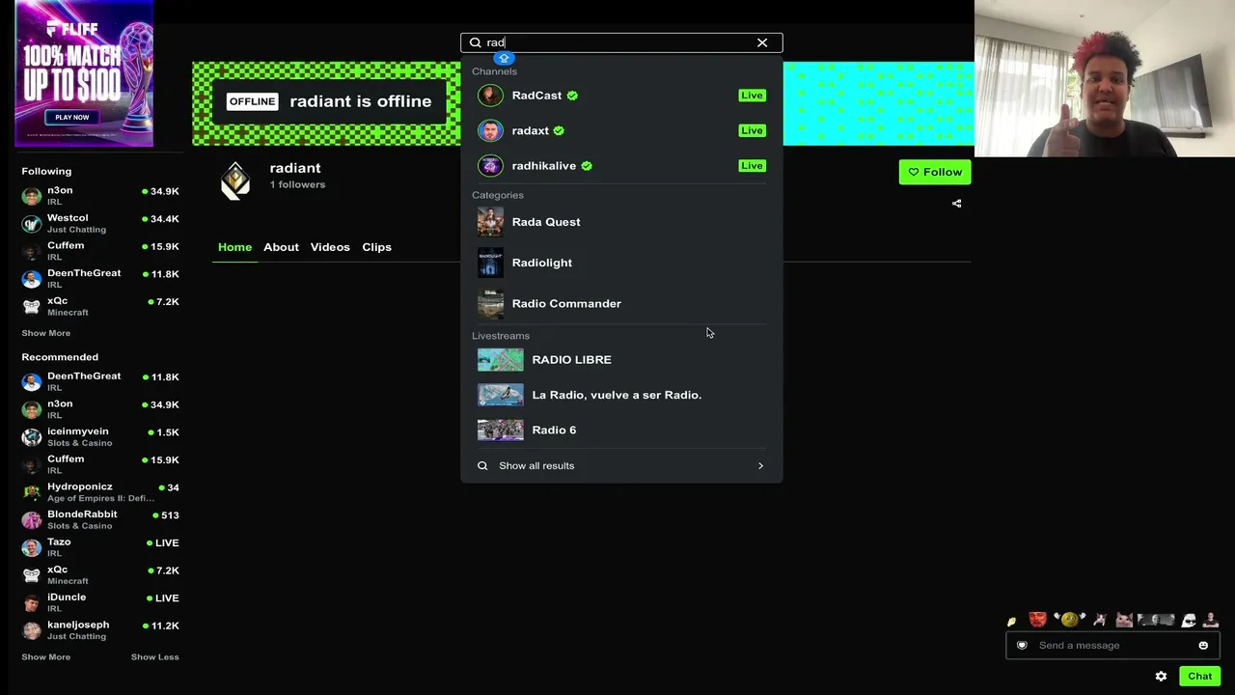The image size is (1235, 695).
Task: Click the shield icon in the chat input
Action: pos(1022,646)
